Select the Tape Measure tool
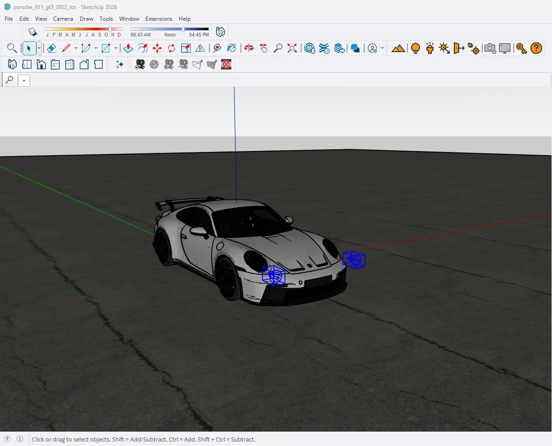Viewport: 552px width, 446px height. (217, 48)
